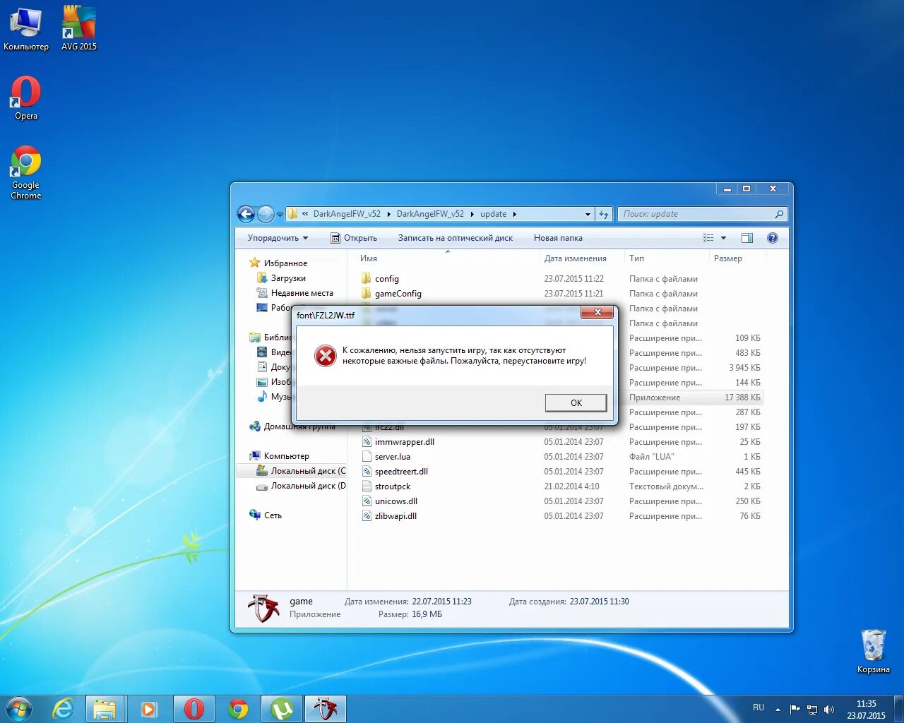Click OK in the error dialog
The height and width of the screenshot is (723, 904).
click(576, 402)
